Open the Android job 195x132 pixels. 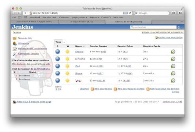(79, 52)
